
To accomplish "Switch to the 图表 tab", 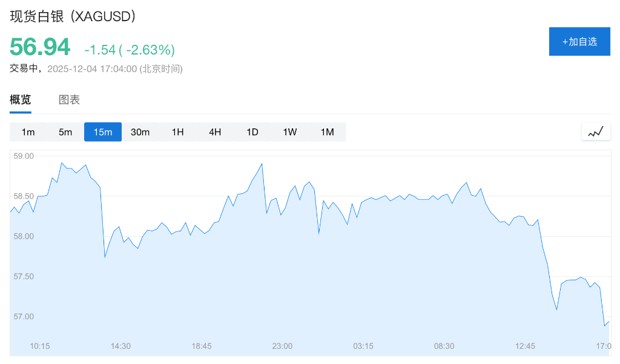I will (69, 100).
